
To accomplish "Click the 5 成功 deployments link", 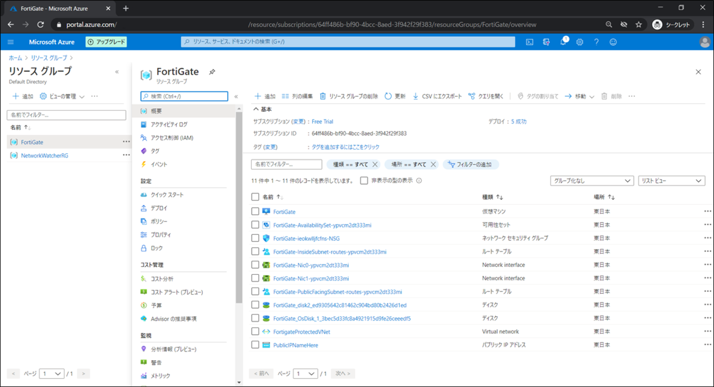I will [519, 121].
